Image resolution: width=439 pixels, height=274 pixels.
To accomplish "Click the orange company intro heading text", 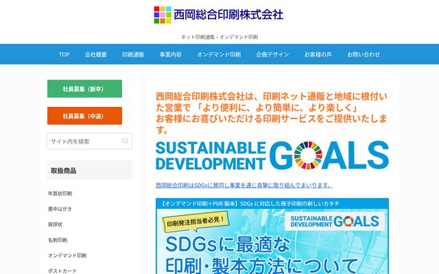I will click(272, 113).
